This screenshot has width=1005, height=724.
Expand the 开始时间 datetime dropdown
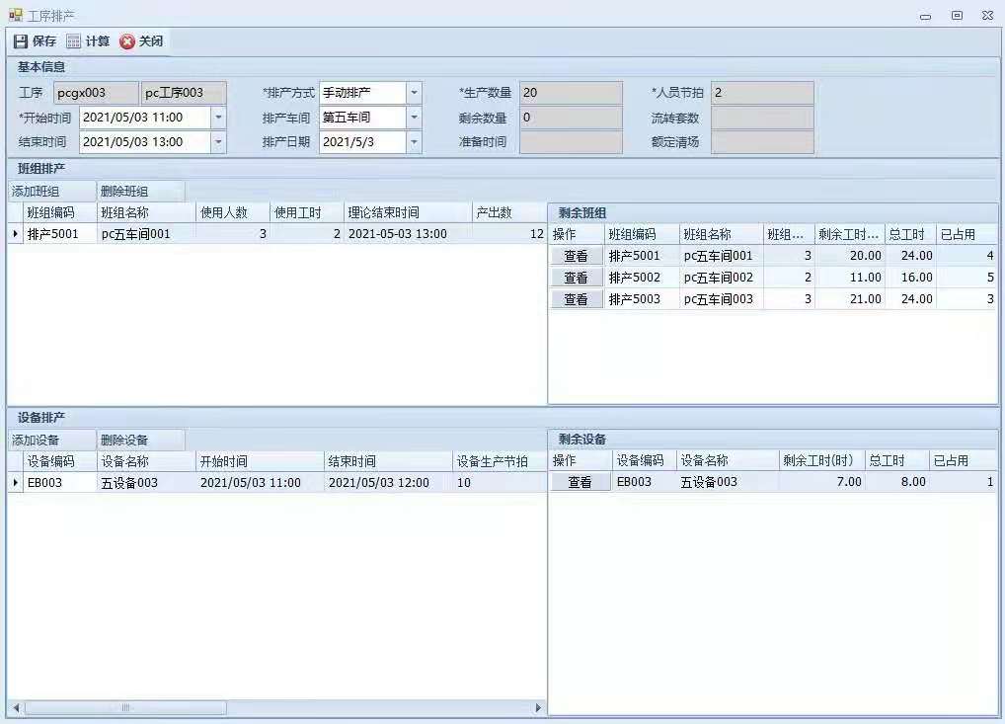click(218, 118)
